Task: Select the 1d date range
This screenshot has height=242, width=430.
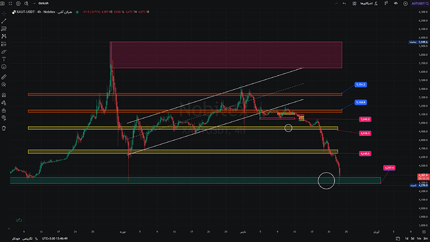Action: (x=407, y=238)
